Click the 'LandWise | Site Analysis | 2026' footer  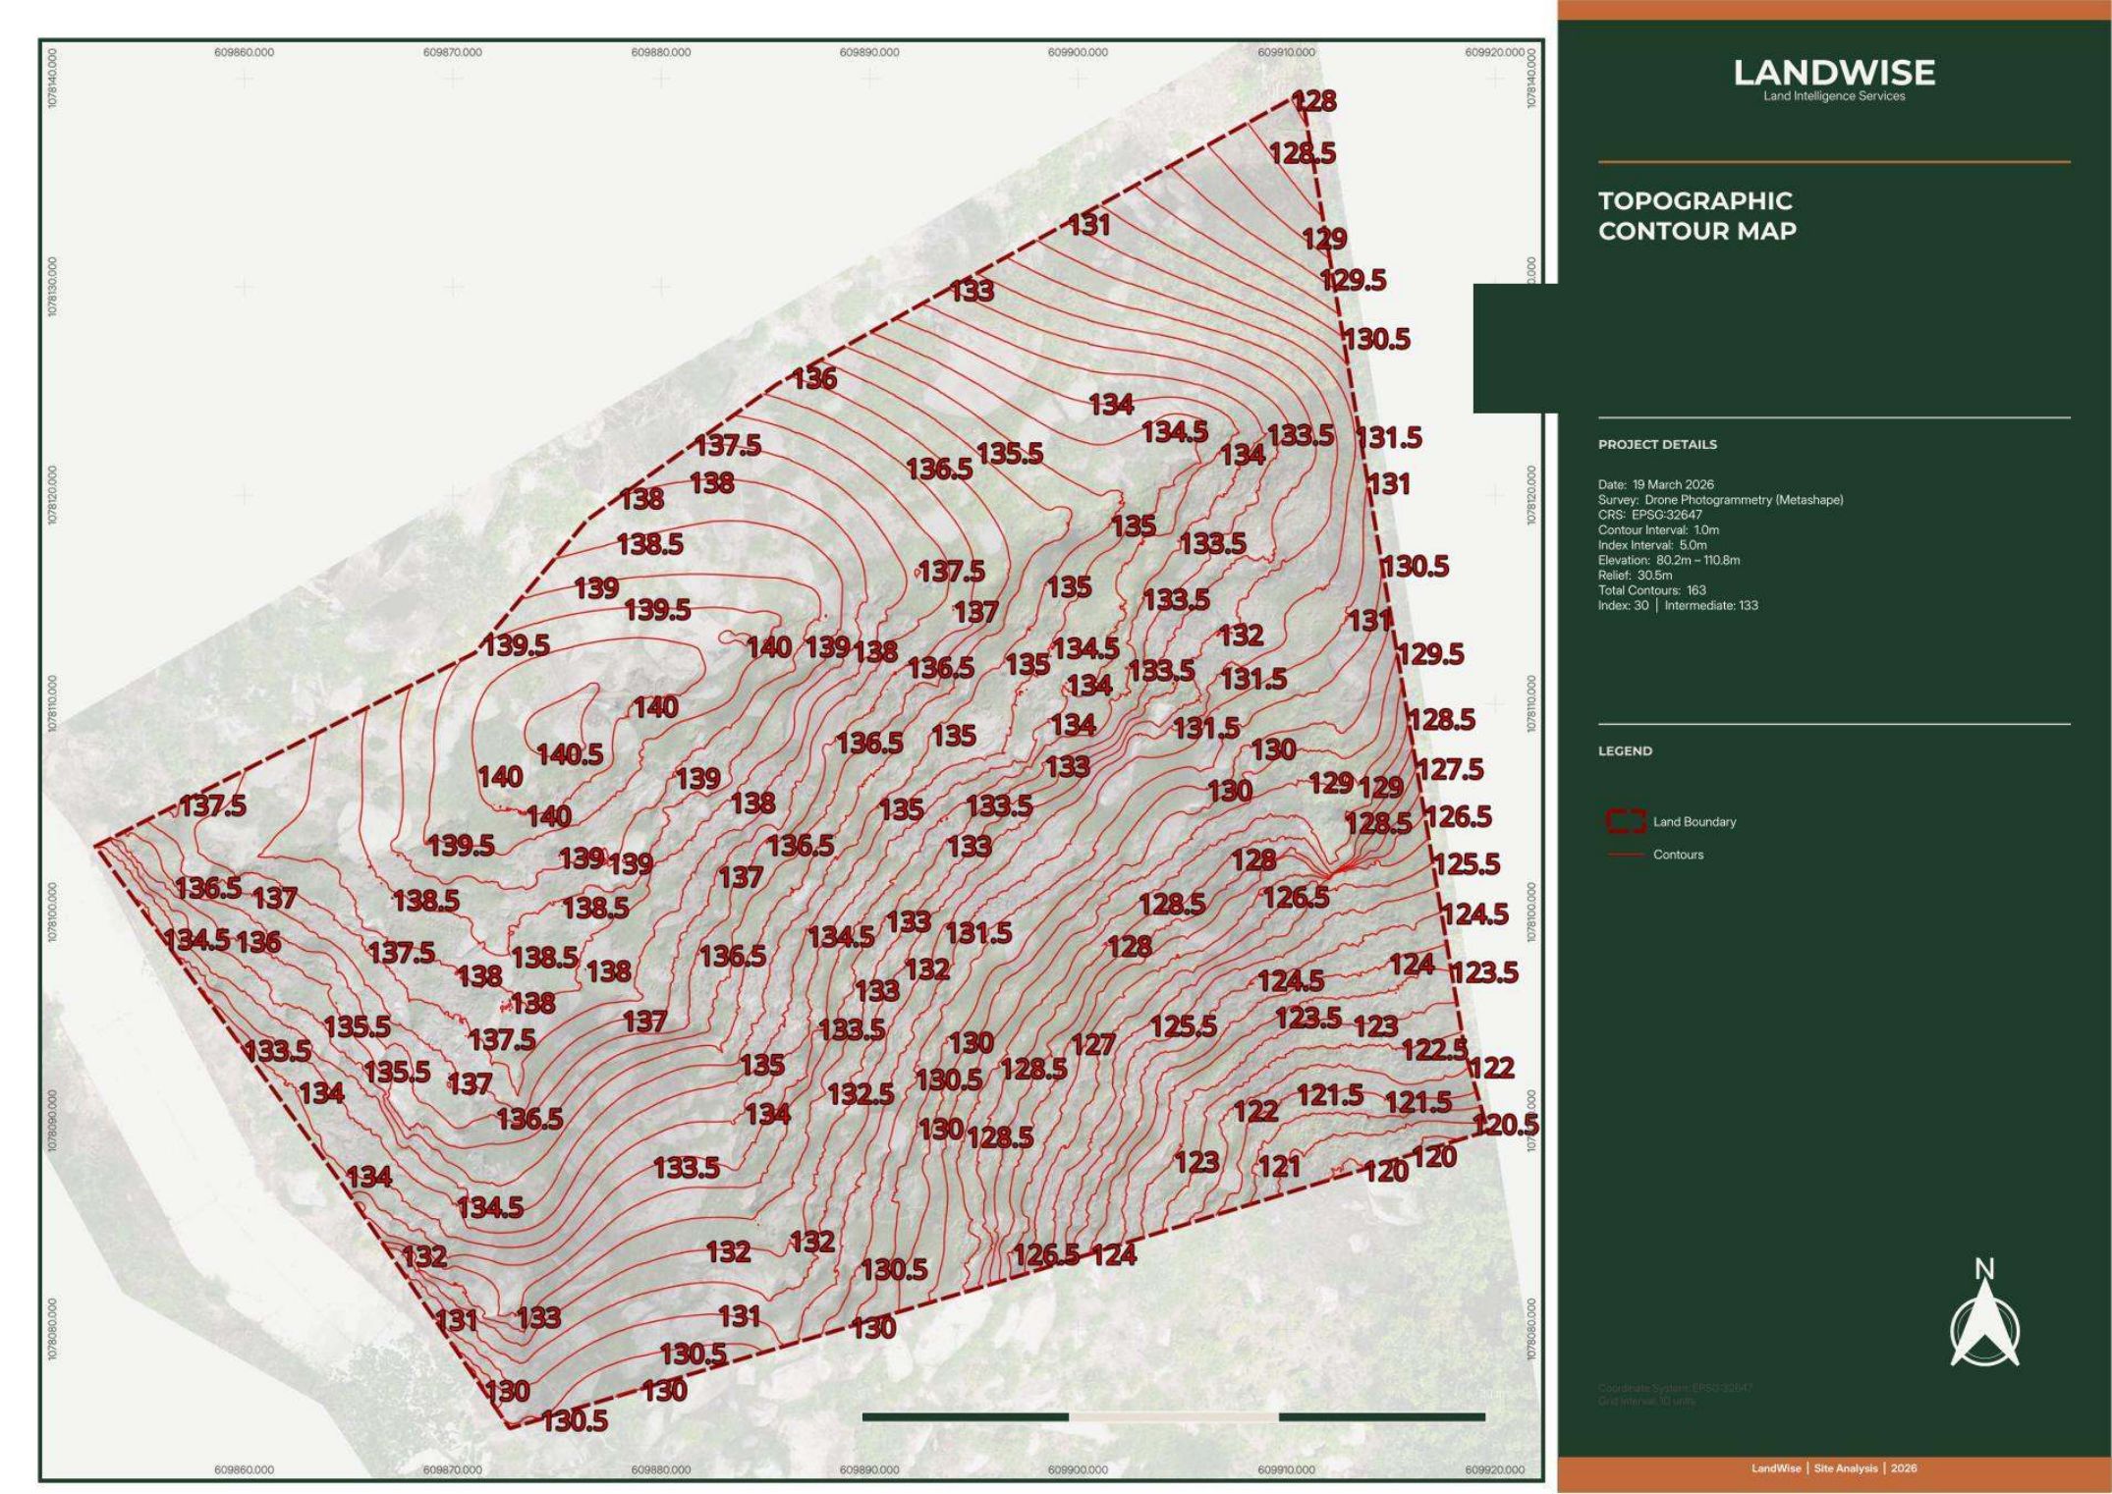pos(1833,1468)
